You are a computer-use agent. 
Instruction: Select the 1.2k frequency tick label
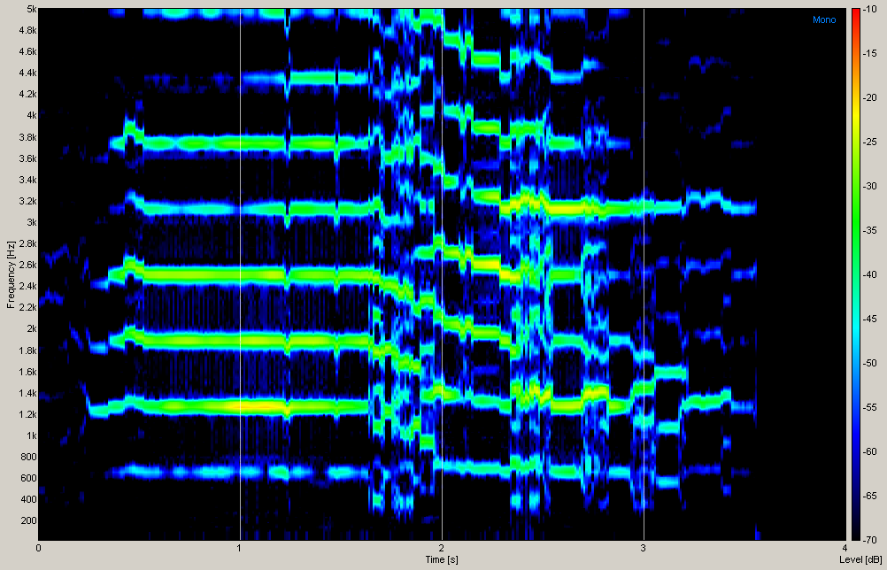point(27,414)
